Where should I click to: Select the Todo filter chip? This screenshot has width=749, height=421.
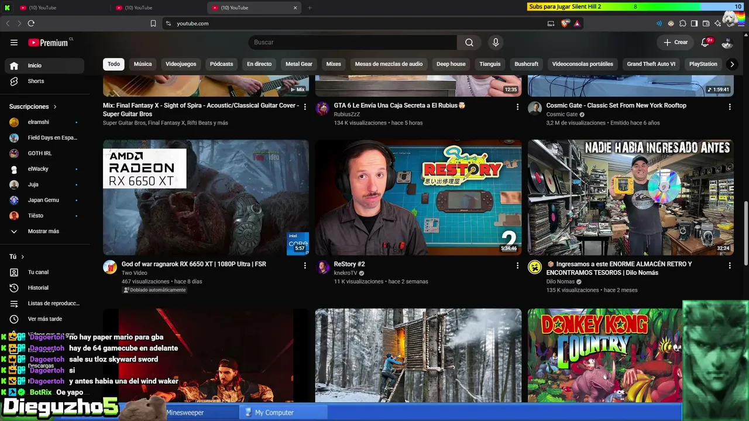pyautogui.click(x=114, y=64)
